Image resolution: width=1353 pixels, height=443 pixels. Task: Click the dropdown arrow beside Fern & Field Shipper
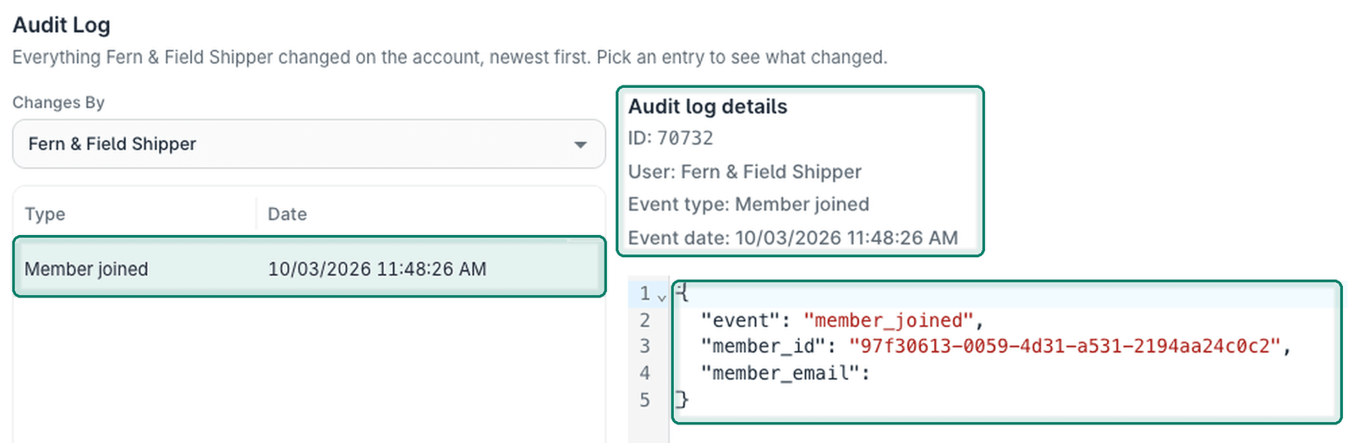(580, 145)
